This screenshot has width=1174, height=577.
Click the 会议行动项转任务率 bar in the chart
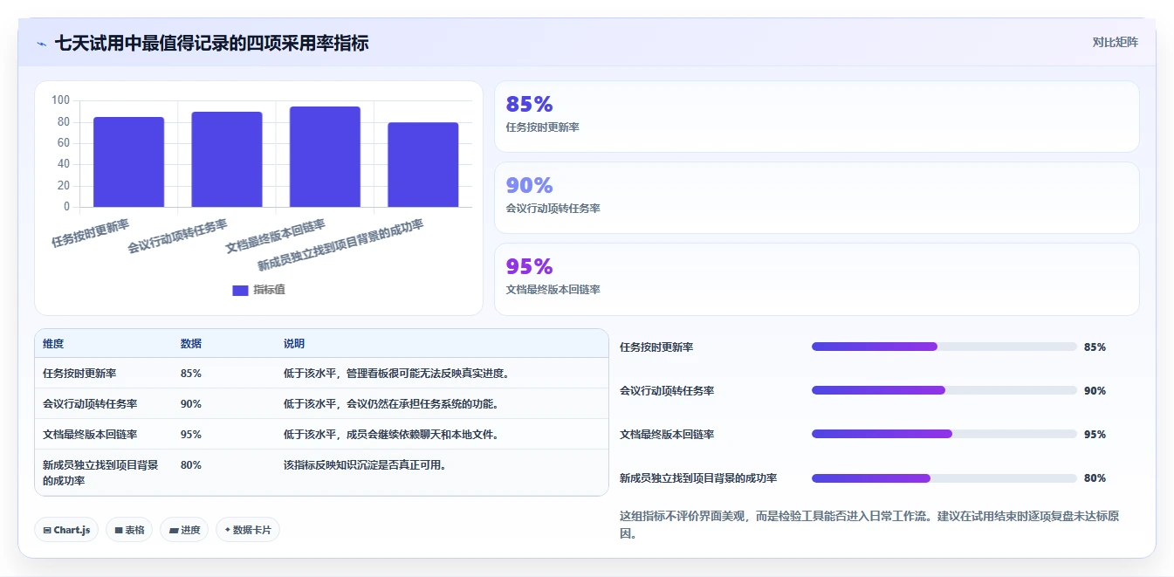(x=227, y=160)
